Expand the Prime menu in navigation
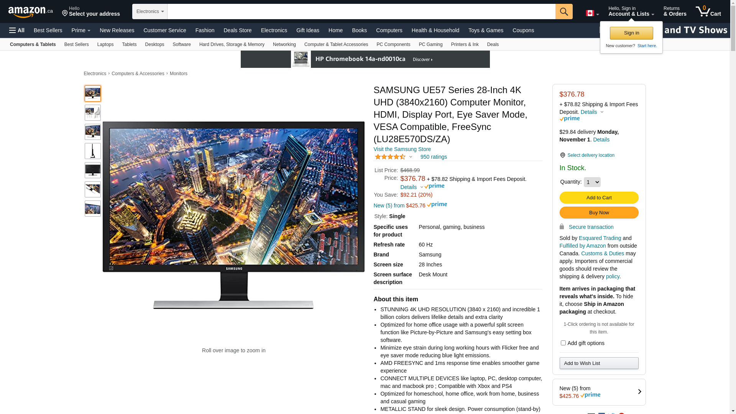 click(81, 30)
